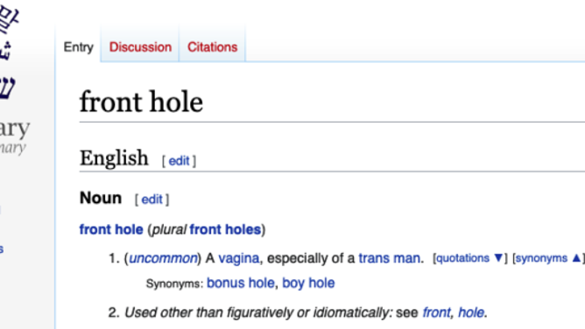Click the Wiktionary logo glyphs
Viewport: 585px width, 329px height.
[x=8, y=52]
